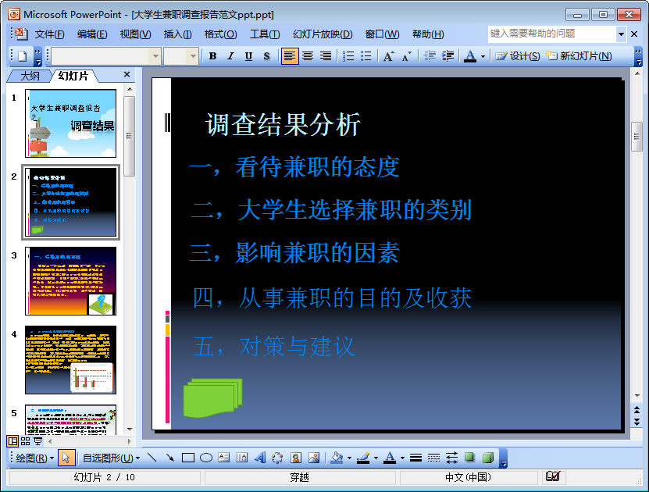Toggle Center alignment

pyautogui.click(x=308, y=56)
